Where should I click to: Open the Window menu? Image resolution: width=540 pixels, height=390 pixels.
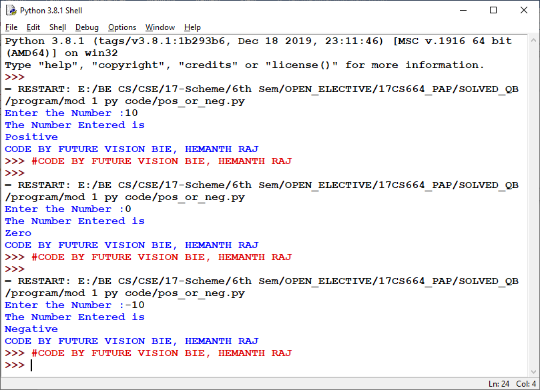click(x=160, y=27)
